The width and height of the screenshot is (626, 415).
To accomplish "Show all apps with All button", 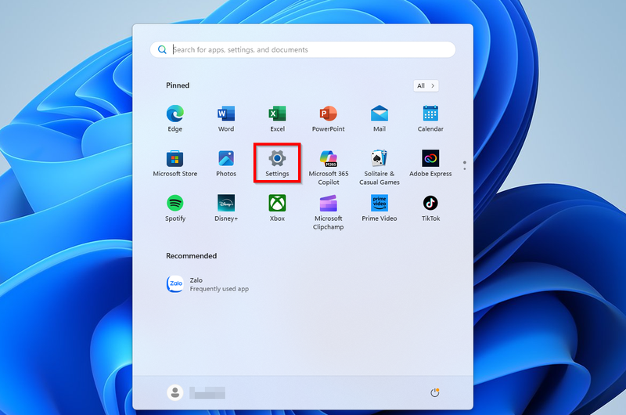I will (426, 85).
